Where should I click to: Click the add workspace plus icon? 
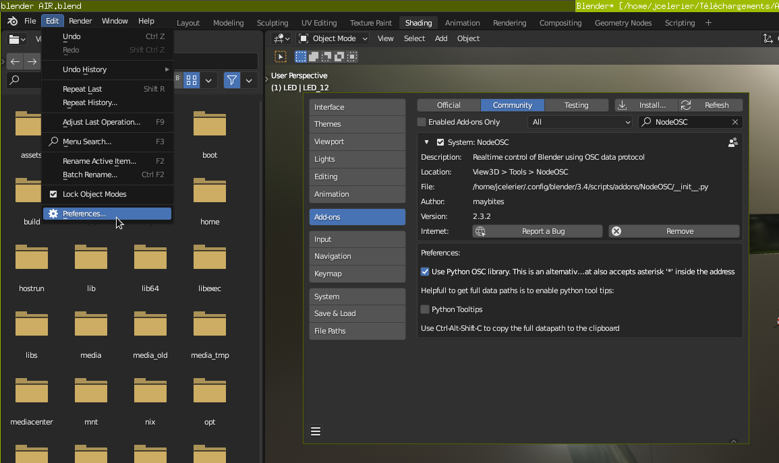click(x=708, y=23)
